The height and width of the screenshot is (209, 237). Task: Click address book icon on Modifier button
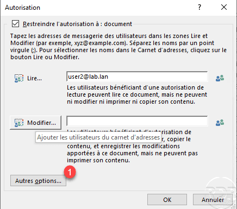pyautogui.click(x=19, y=123)
